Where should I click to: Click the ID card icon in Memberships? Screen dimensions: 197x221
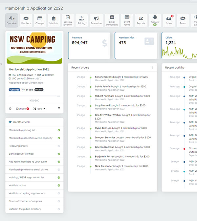(x=149, y=41)
